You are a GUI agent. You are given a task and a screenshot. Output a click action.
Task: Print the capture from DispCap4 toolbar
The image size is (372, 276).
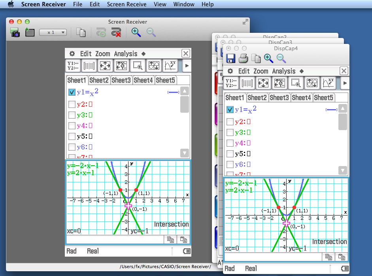[x=243, y=59]
